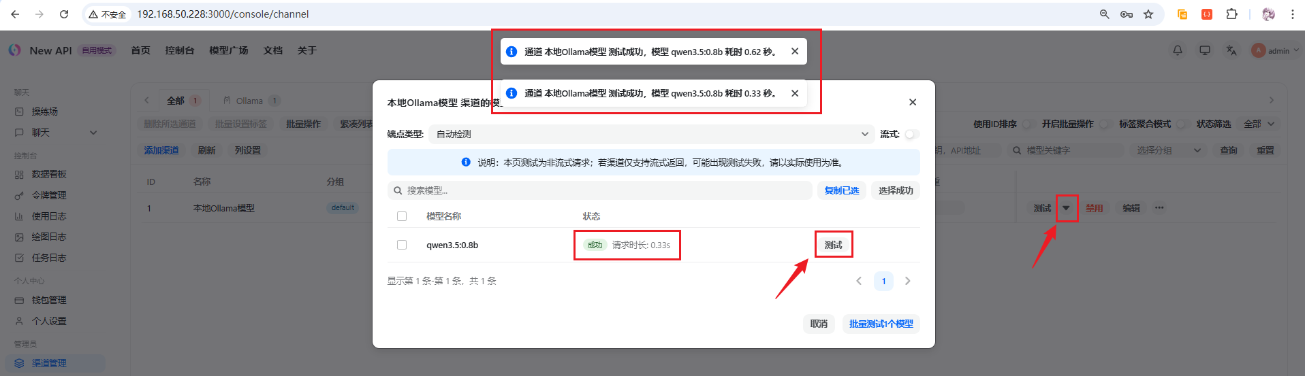Bookmark this page with the star icon
Image resolution: width=1305 pixels, height=376 pixels.
click(x=1148, y=14)
